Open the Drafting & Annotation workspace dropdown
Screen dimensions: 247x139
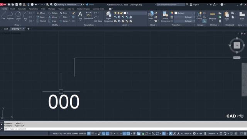click(x=68, y=5)
